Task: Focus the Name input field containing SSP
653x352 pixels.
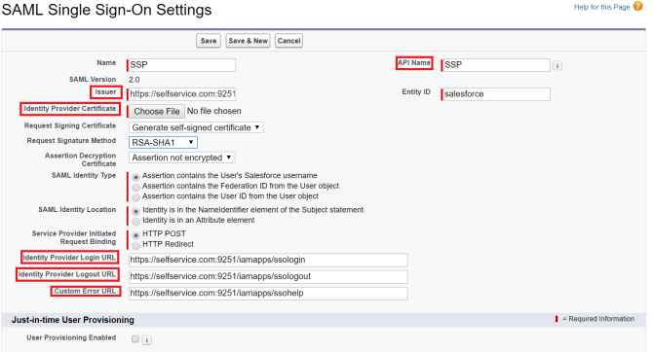Action: [182, 65]
